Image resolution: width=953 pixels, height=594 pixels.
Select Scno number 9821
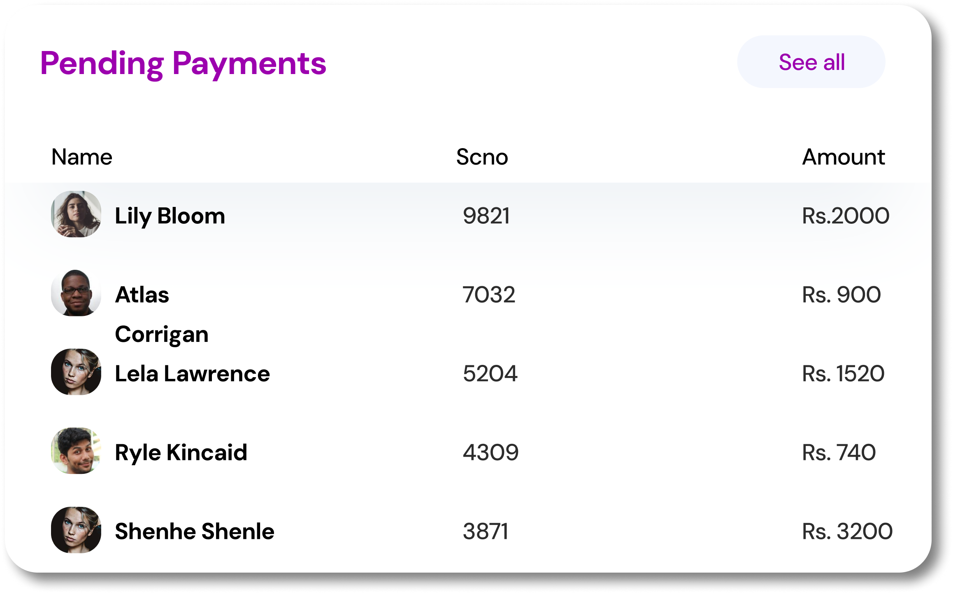[x=486, y=216]
